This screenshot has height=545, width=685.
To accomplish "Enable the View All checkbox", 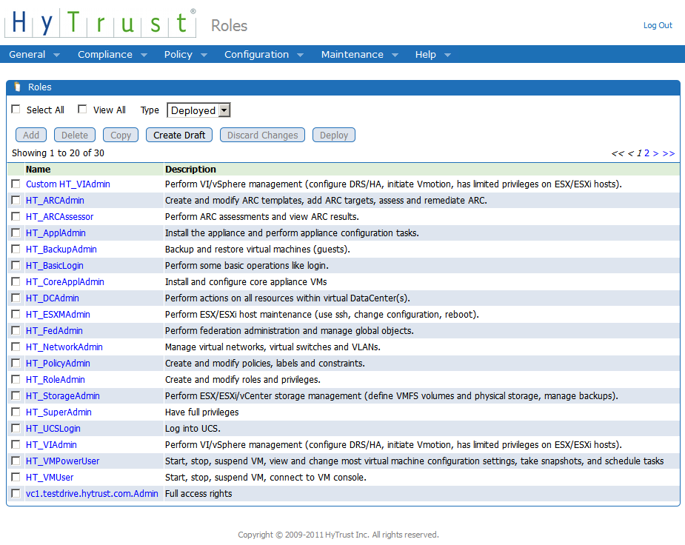I will pyautogui.click(x=82, y=109).
